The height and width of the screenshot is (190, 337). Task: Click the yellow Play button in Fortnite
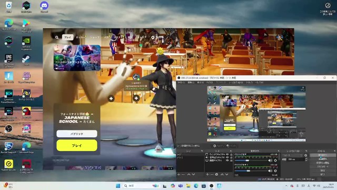point(77,146)
